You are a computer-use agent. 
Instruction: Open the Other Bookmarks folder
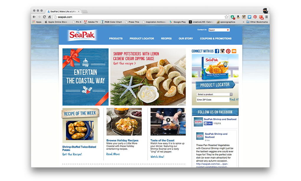click(257, 22)
